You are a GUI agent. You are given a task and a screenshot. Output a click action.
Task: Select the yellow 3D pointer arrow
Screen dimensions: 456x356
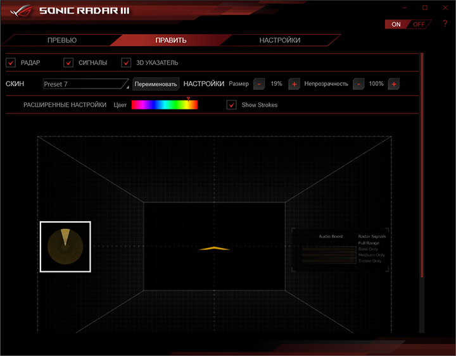click(214, 249)
